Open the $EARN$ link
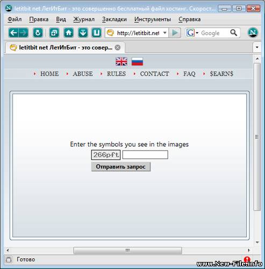The image size is (265, 269). point(221,74)
